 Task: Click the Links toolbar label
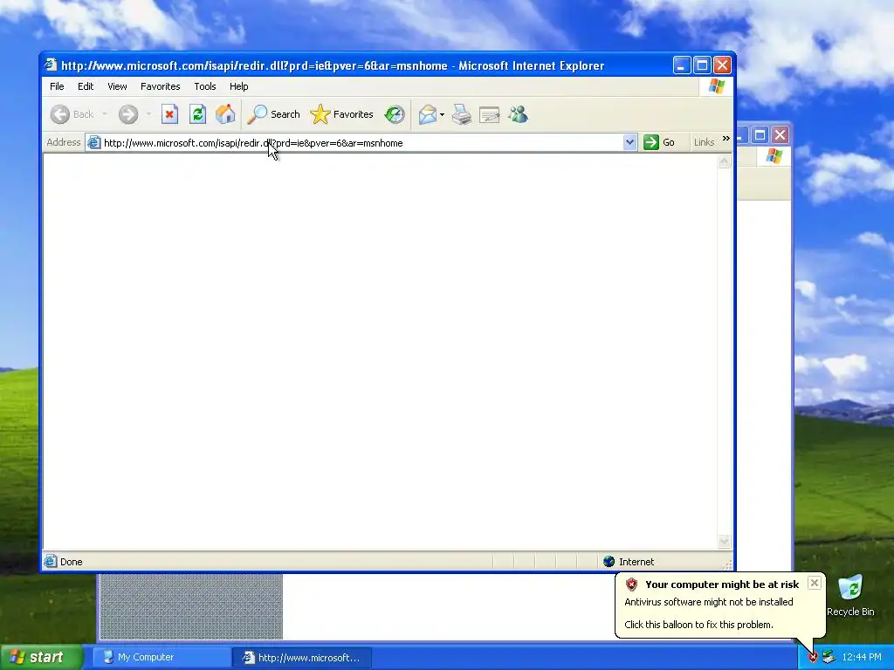(705, 142)
